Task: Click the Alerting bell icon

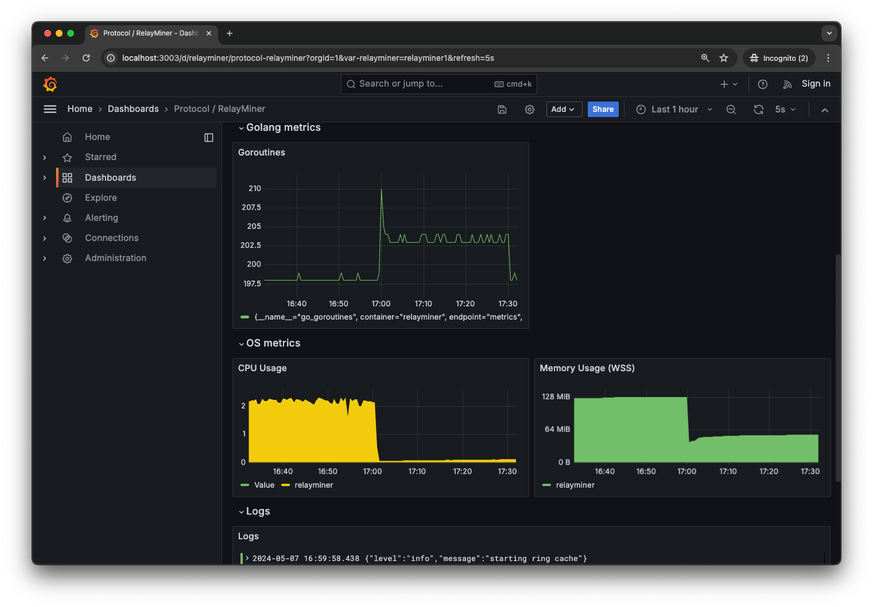Action: pyautogui.click(x=67, y=218)
